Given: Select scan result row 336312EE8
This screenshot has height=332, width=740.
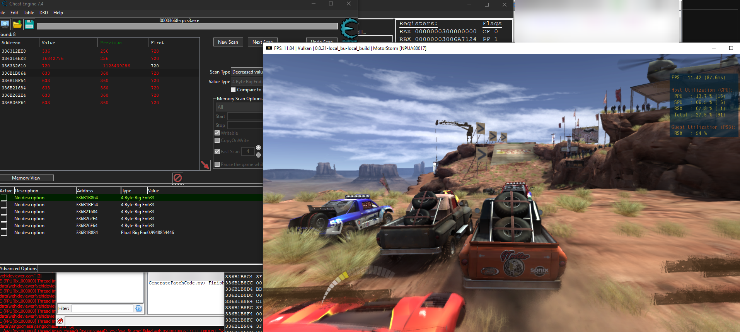Looking at the screenshot, I should tap(99, 51).
